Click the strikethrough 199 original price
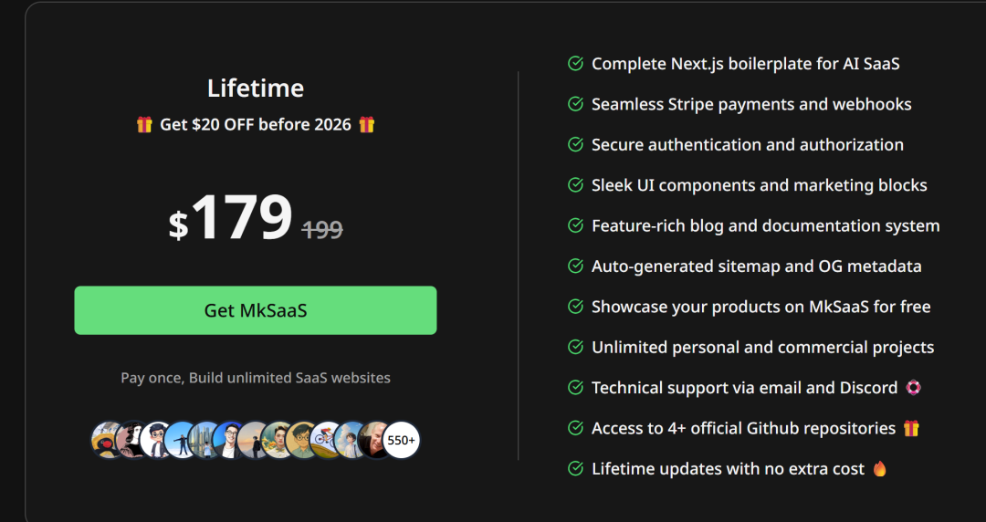The width and height of the screenshot is (986, 522). pos(322,230)
